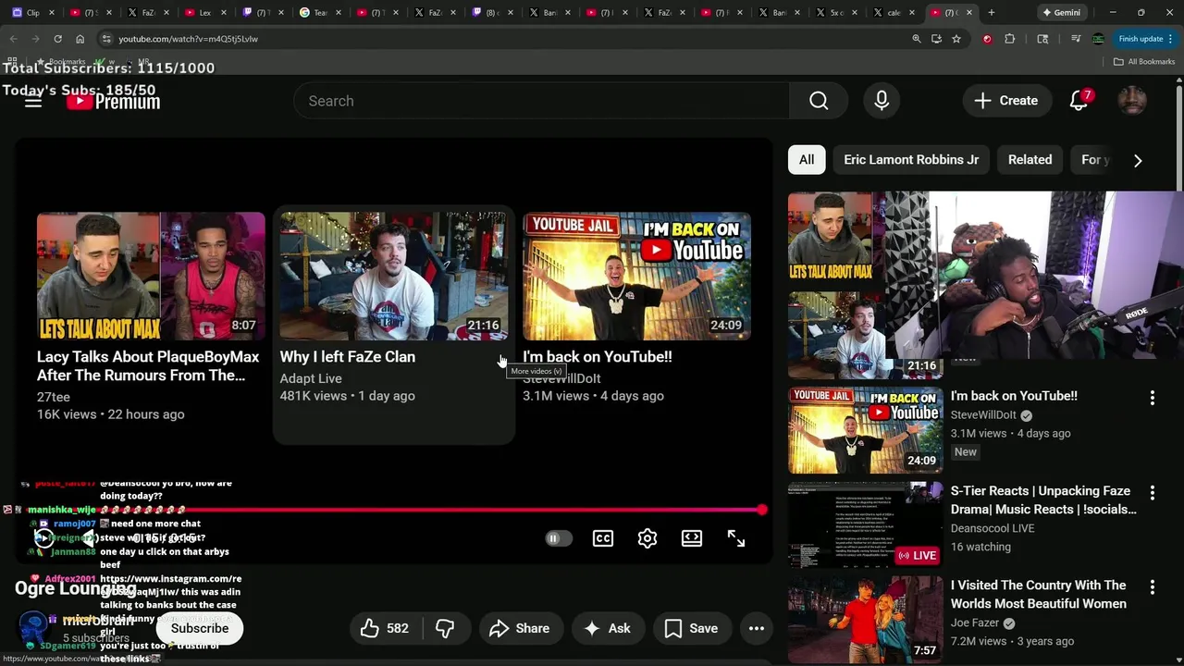The image size is (1184, 666).
Task: Select the All filter chip
Action: (x=807, y=160)
